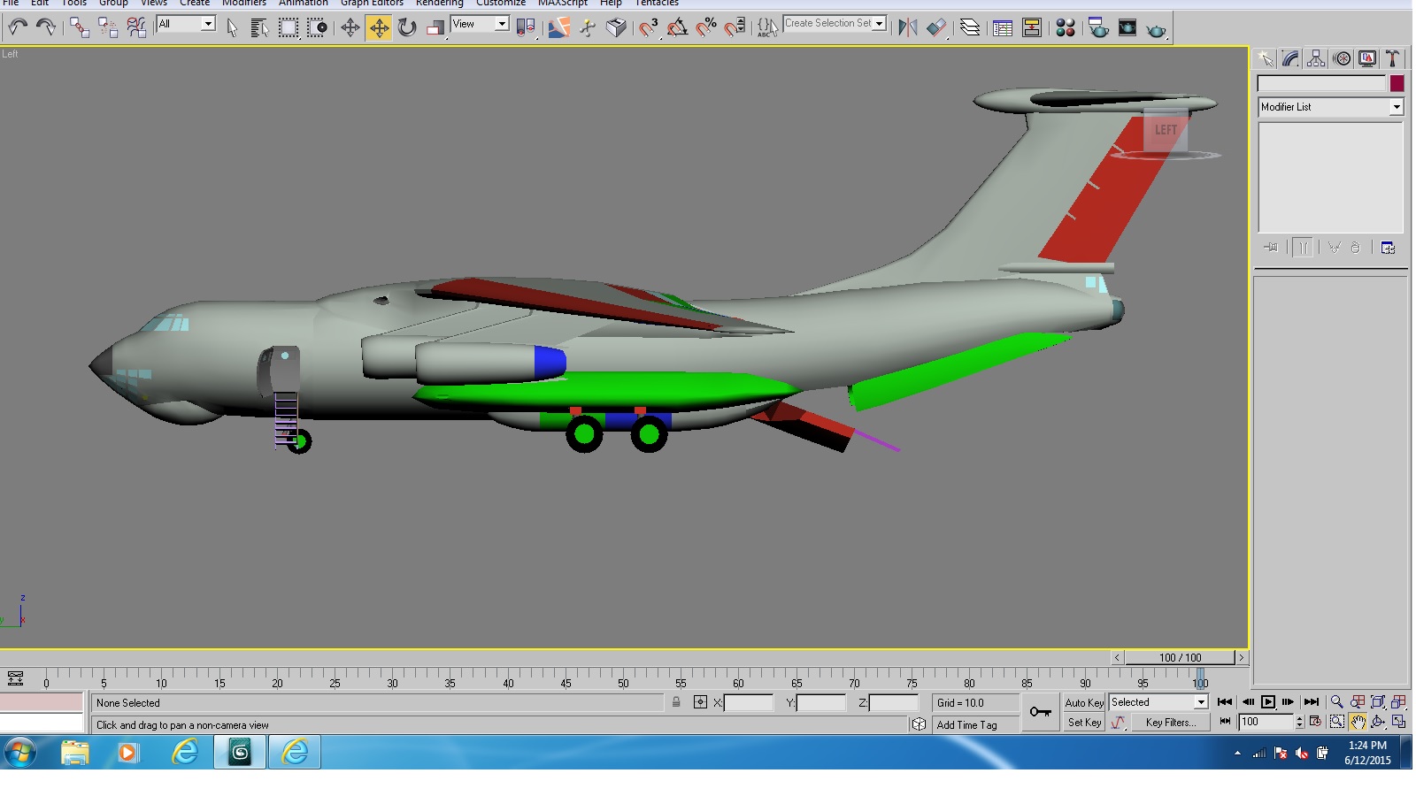Activate the Select and Move tool
This screenshot has height=796, width=1416.
pos(379,28)
